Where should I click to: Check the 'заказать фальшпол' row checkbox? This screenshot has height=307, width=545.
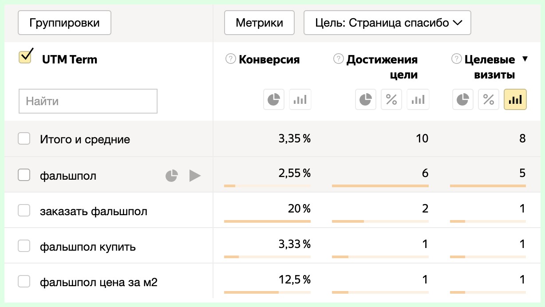coord(24,210)
